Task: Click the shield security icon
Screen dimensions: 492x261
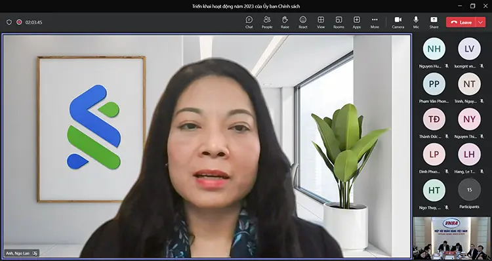Action: tap(9, 22)
